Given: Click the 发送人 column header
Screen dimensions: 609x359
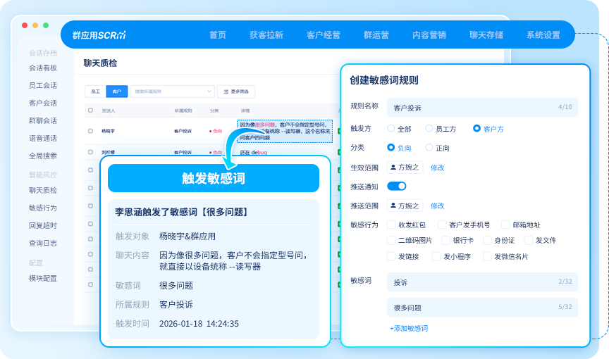Looking at the screenshot, I should pos(109,111).
